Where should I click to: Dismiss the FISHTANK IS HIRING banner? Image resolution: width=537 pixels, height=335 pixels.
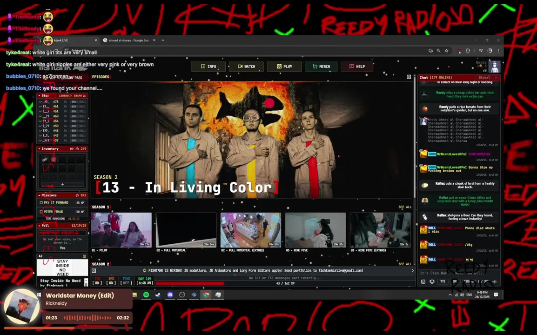(94, 271)
